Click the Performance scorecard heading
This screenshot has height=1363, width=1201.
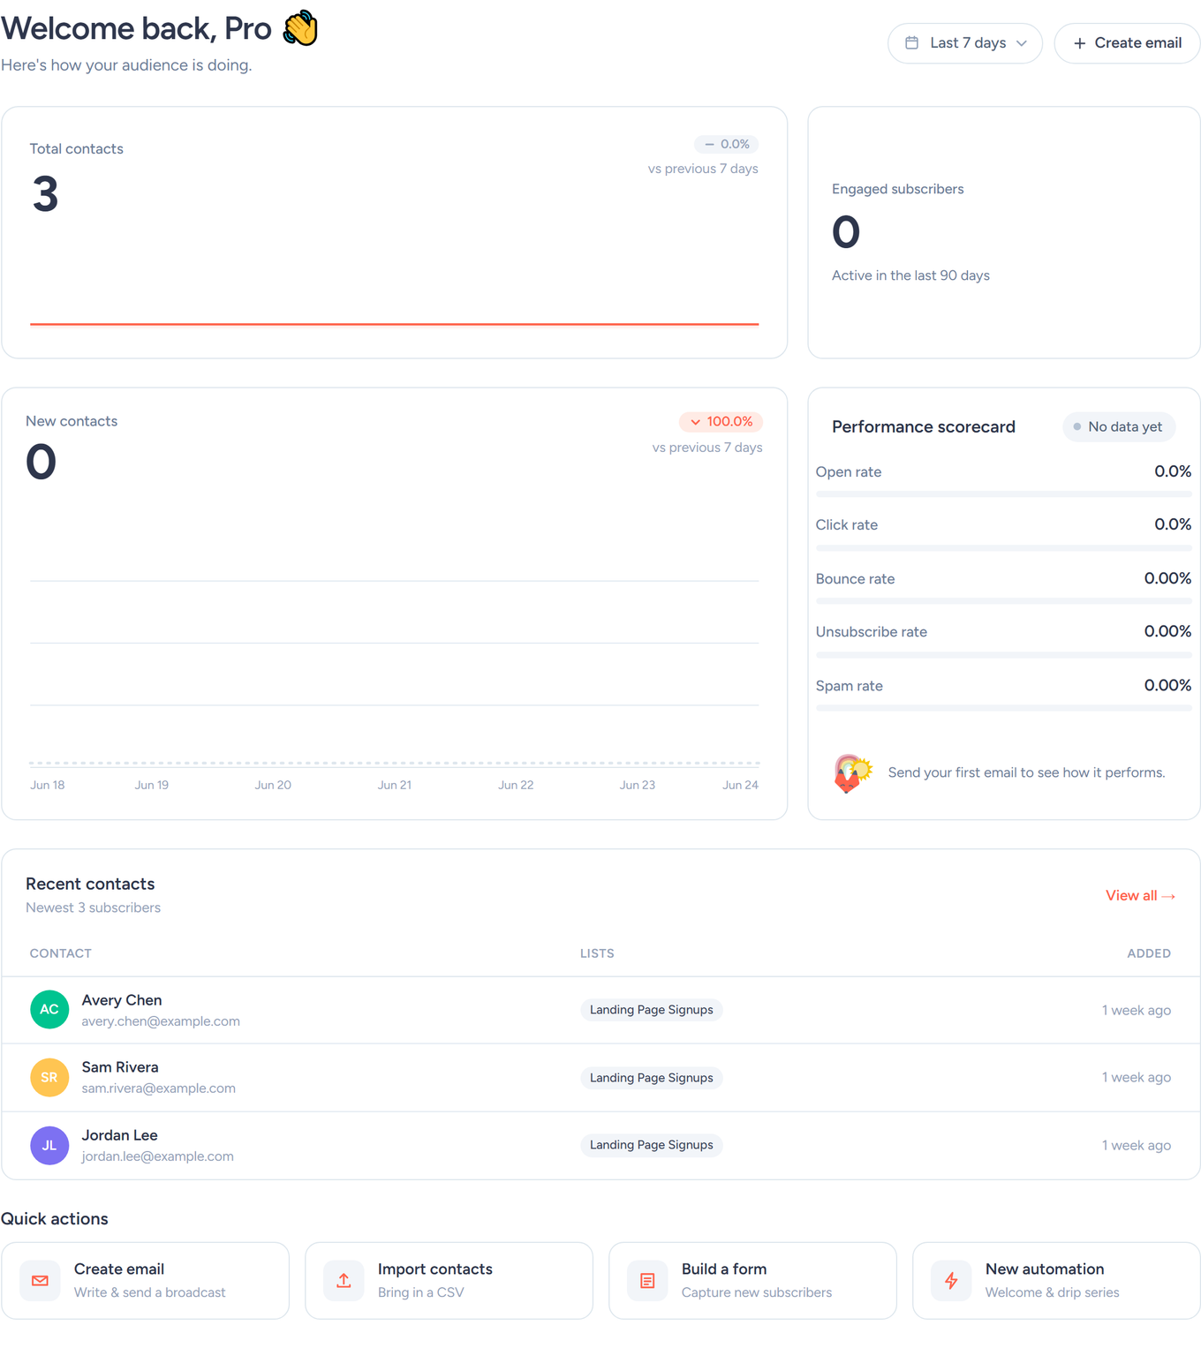[x=924, y=427]
